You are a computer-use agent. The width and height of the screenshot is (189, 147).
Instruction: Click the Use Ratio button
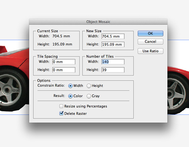pos(151,51)
